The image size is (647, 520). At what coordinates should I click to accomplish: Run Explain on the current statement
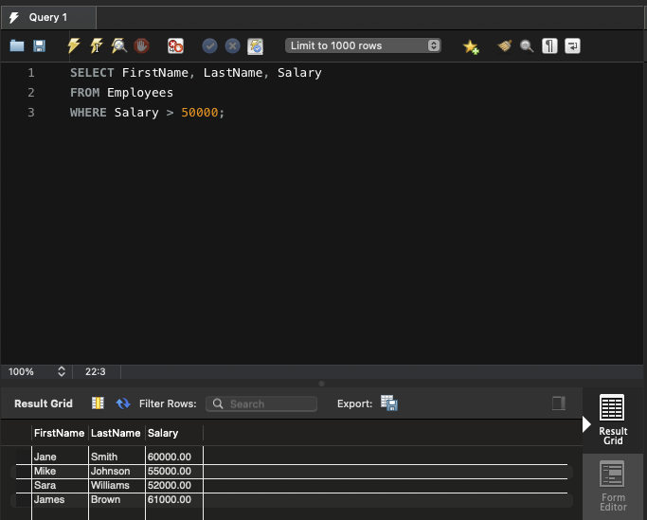click(x=118, y=45)
